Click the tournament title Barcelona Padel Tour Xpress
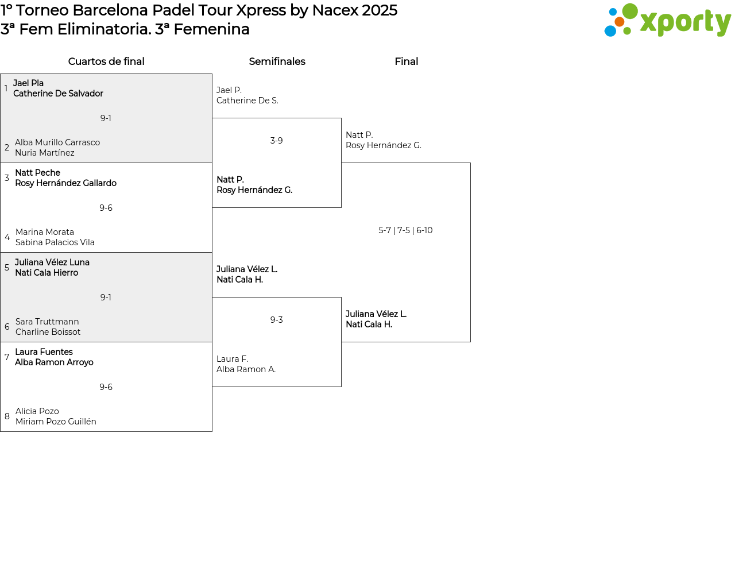Image resolution: width=735 pixels, height=564 pixels. (x=199, y=10)
